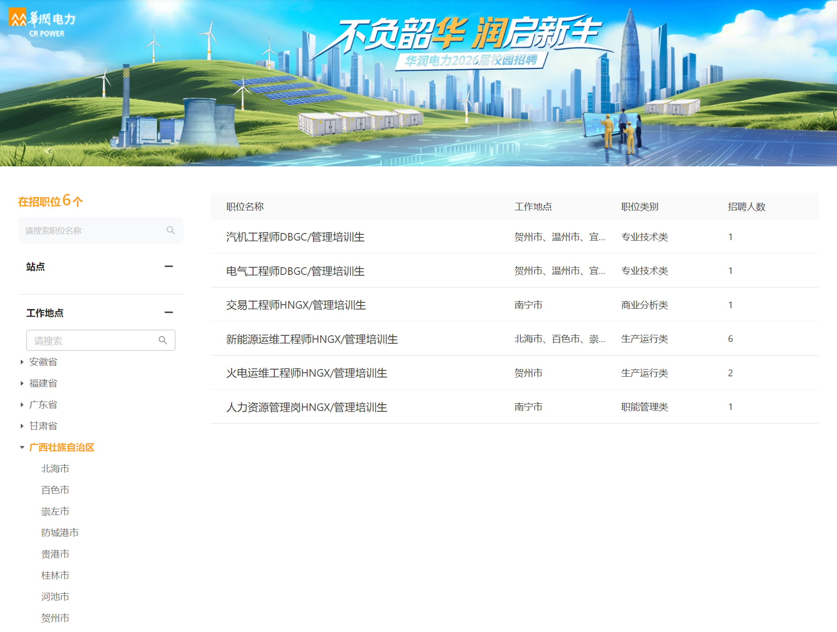Filter by 桂林市

[x=55, y=576]
